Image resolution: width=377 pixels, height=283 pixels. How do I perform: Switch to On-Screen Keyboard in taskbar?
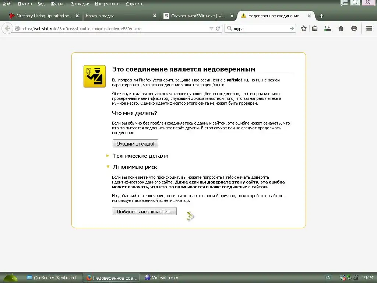point(51,278)
